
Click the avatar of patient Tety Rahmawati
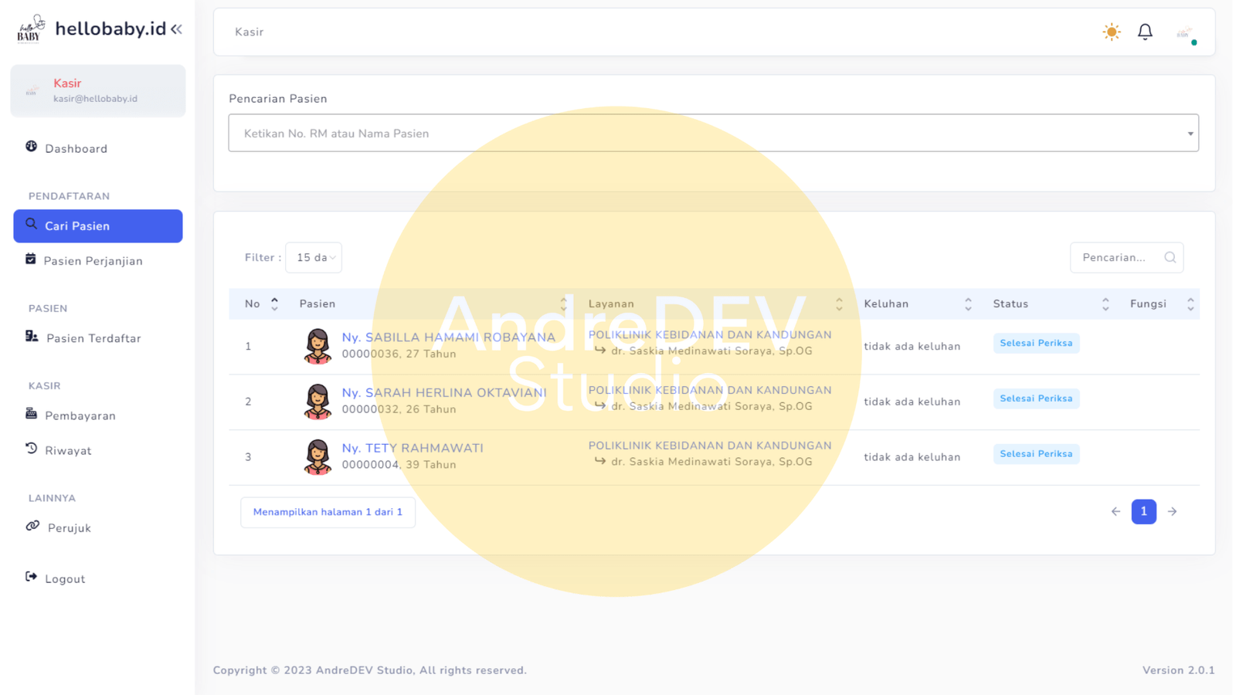(317, 457)
